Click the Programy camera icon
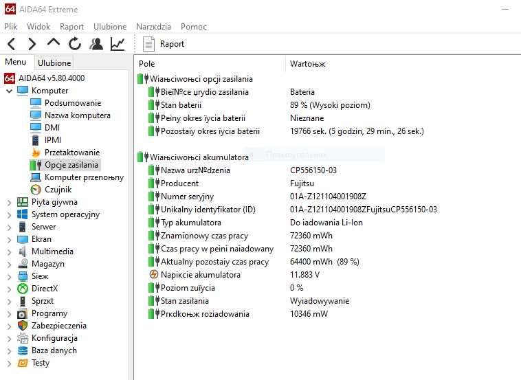 [x=23, y=313]
